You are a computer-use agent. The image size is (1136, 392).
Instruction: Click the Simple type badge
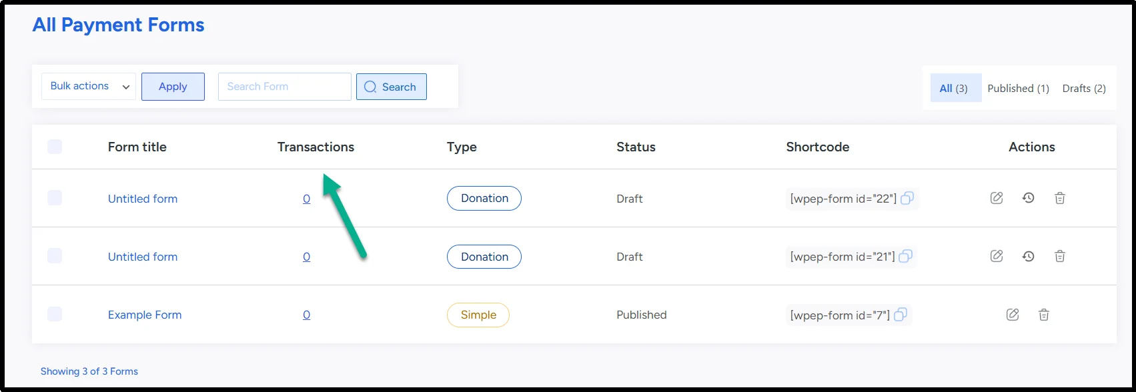[x=478, y=315]
